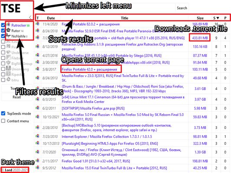Click the Search button
This screenshot has height=173, width=231.
(x=182, y=8)
